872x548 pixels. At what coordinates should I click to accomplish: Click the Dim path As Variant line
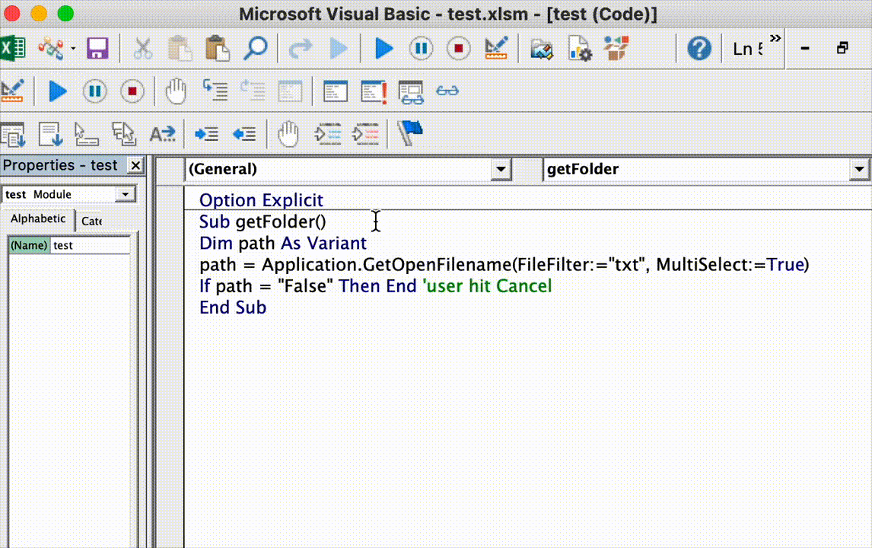click(x=283, y=243)
